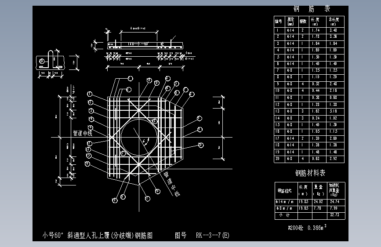Click total length value 1.15

coord(333,131)
